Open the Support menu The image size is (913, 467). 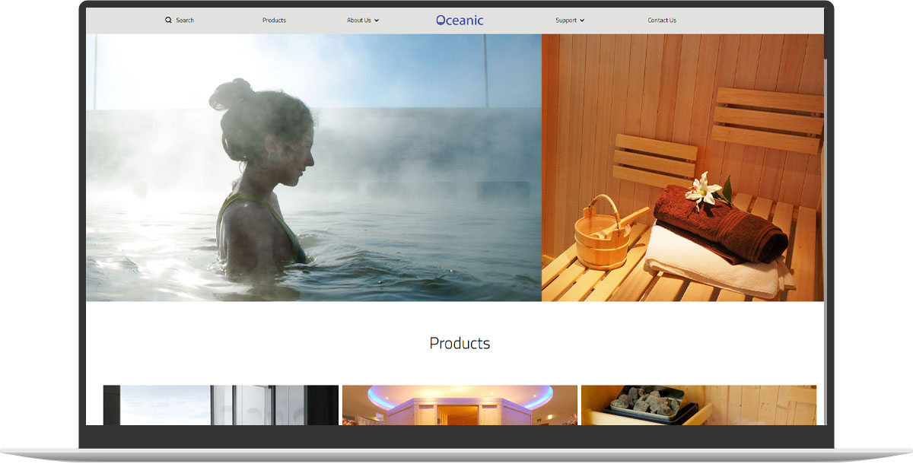coord(566,21)
